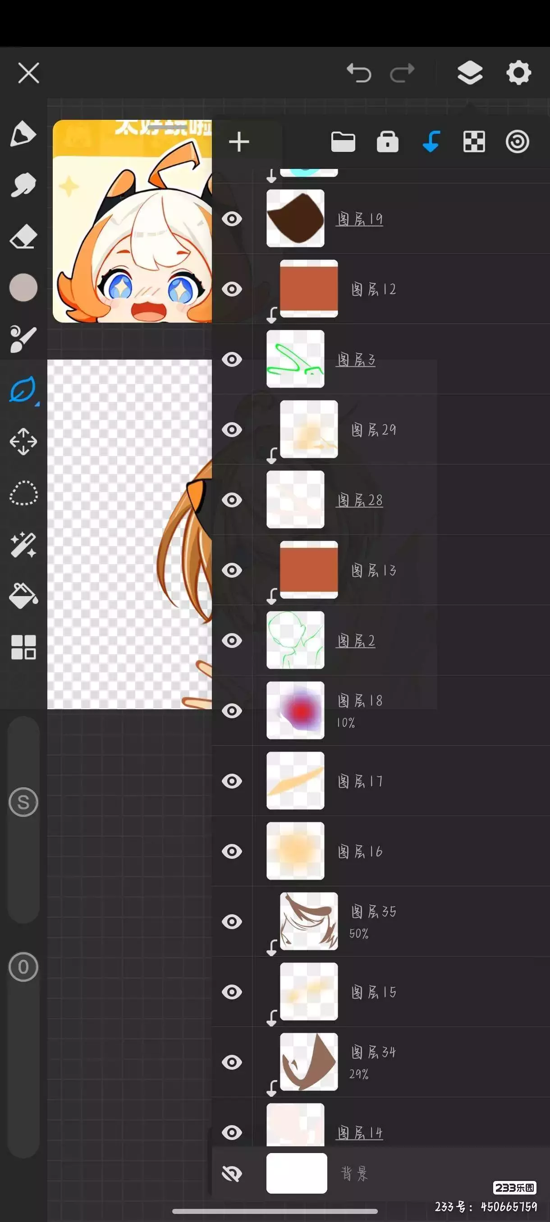Viewport: 550px width, 1222px height.
Task: Select layer name 图层17
Action: tap(360, 781)
